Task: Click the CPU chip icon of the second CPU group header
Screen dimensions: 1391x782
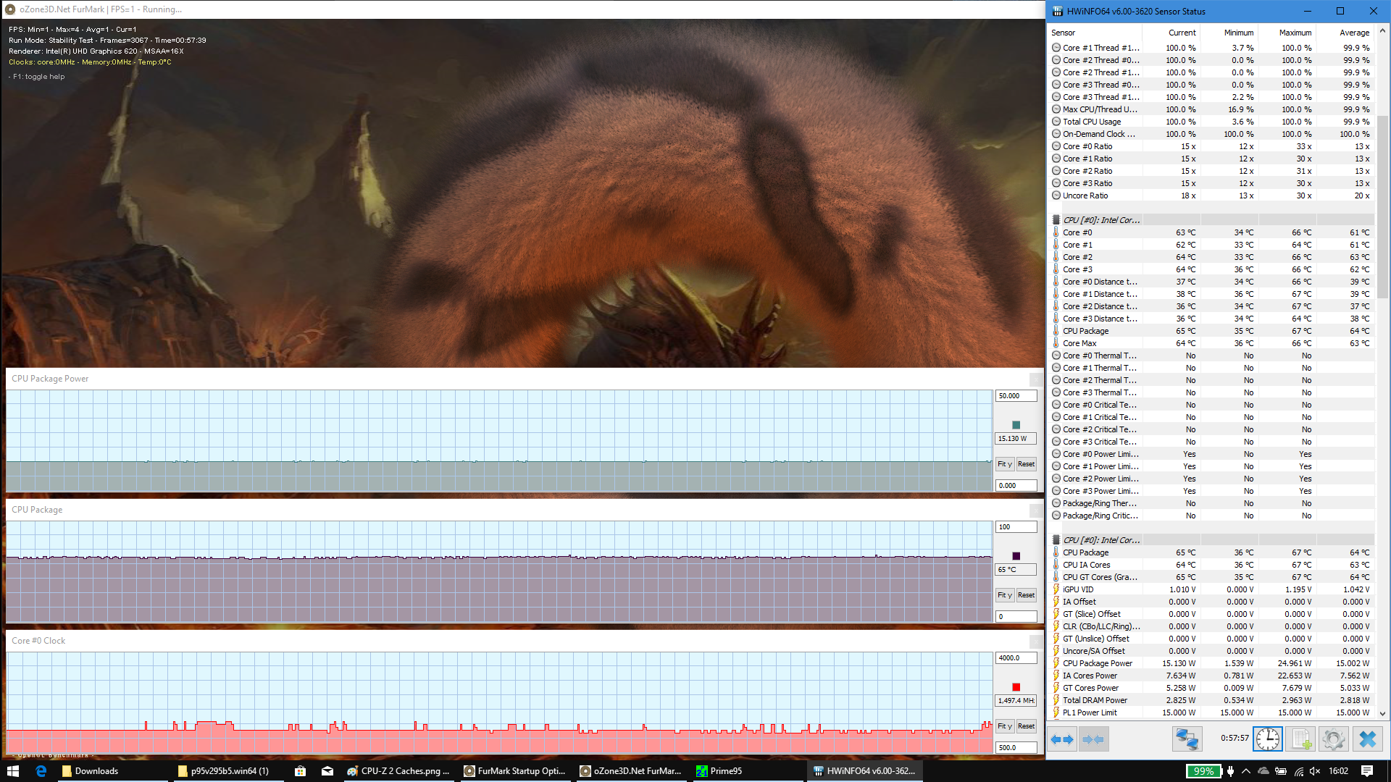Action: point(1056,540)
